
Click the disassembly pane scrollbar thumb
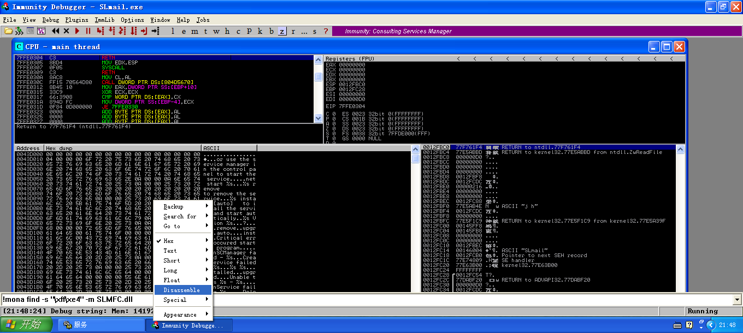[x=318, y=77]
